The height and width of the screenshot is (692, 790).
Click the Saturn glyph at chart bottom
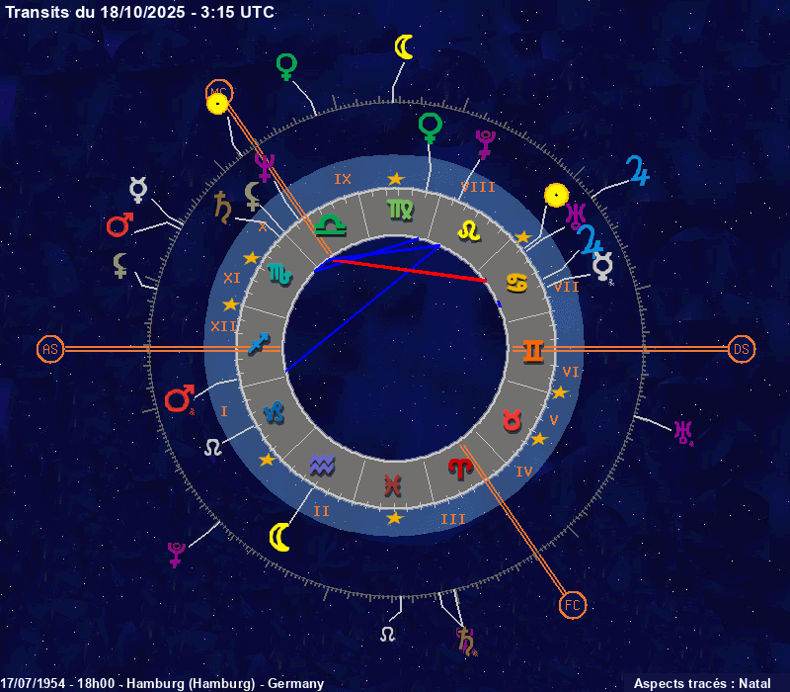(x=465, y=640)
